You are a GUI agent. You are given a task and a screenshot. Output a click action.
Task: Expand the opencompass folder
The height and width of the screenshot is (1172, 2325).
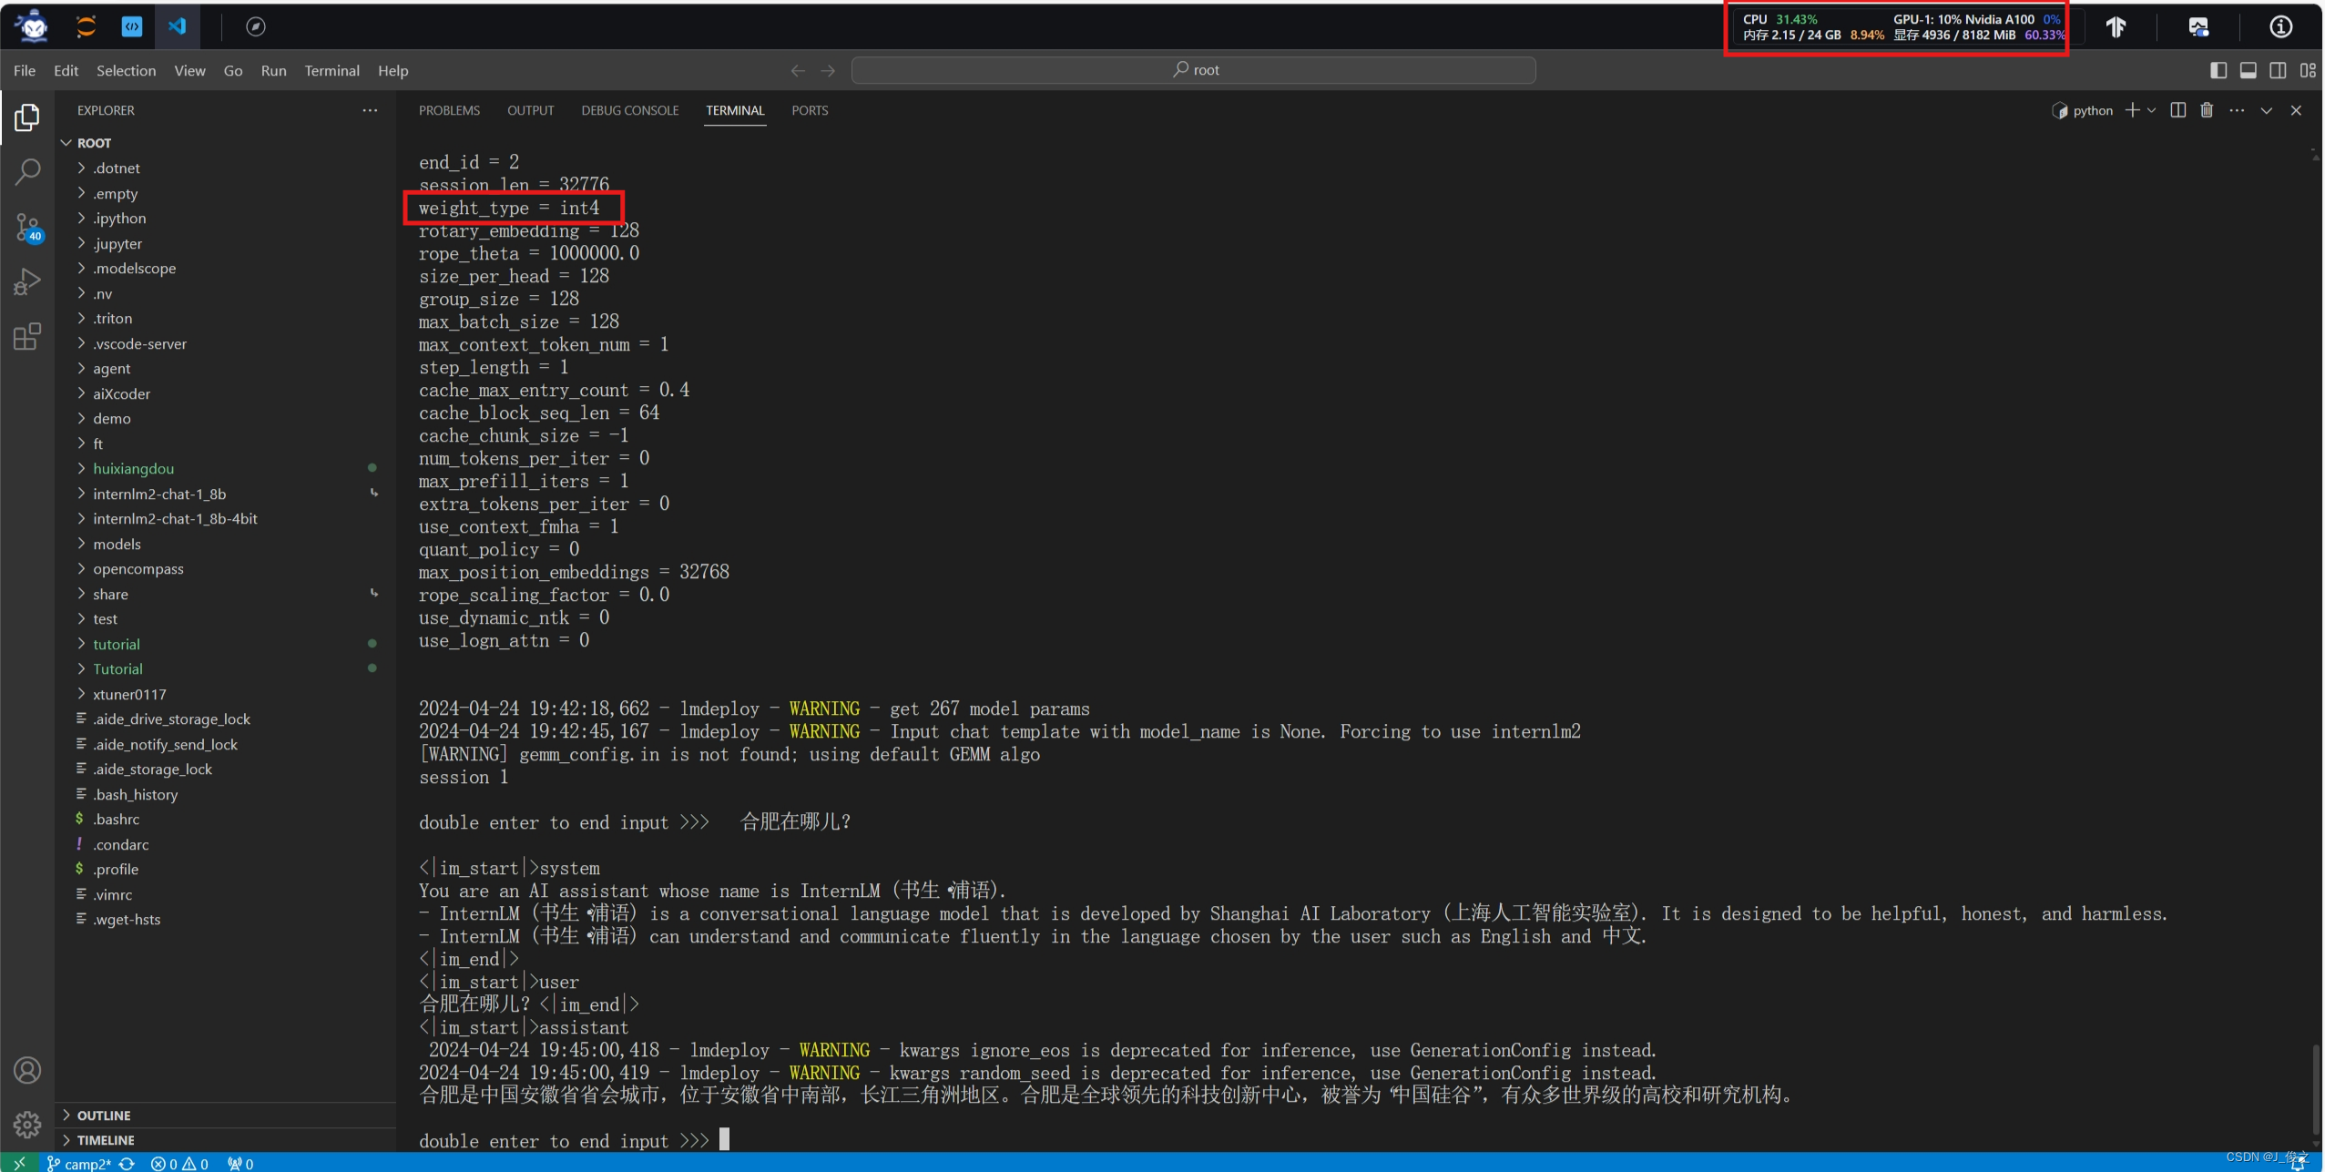click(x=225, y=568)
